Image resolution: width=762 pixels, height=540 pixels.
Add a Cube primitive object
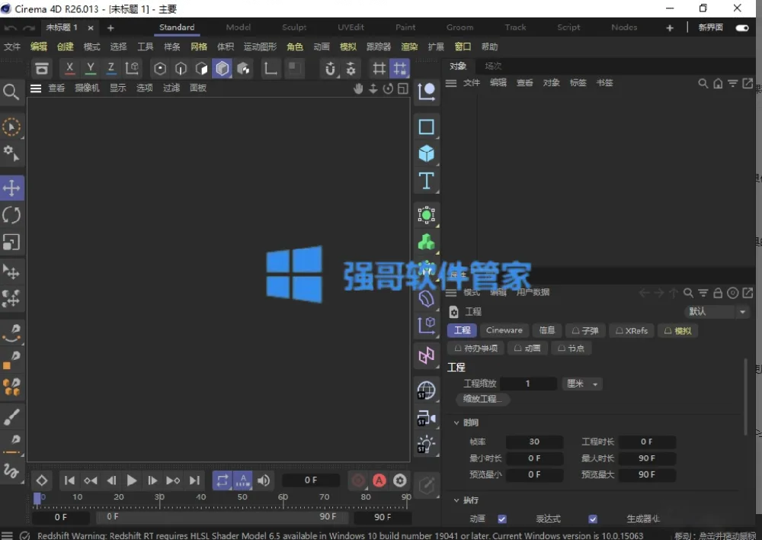pyautogui.click(x=426, y=154)
